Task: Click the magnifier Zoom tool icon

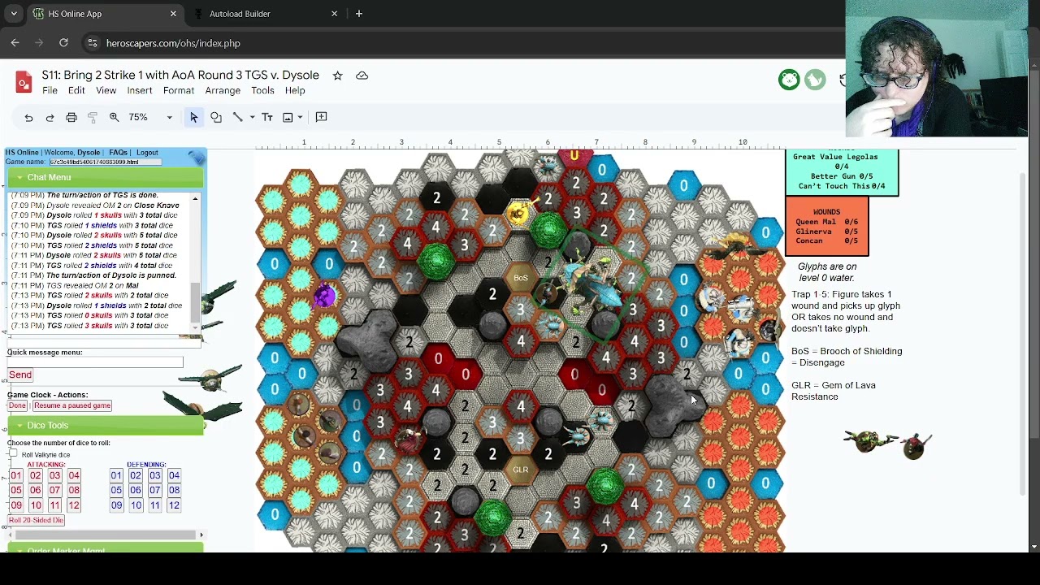Action: tap(115, 117)
